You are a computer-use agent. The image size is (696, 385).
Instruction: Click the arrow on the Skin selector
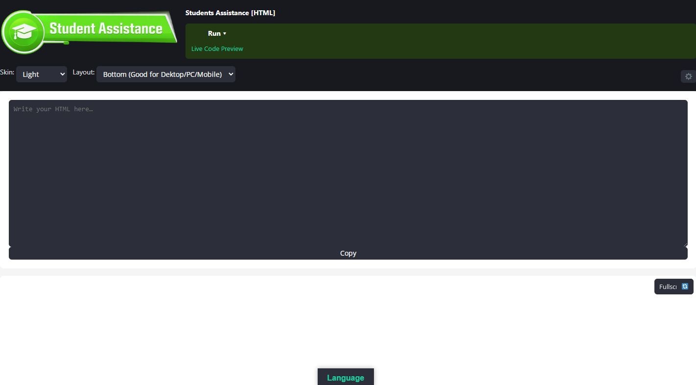tap(62, 74)
